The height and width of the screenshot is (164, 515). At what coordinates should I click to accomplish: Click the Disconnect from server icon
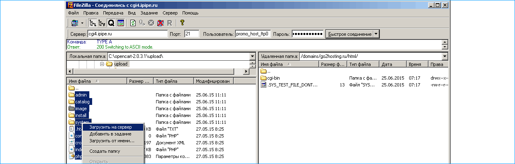[160, 23]
